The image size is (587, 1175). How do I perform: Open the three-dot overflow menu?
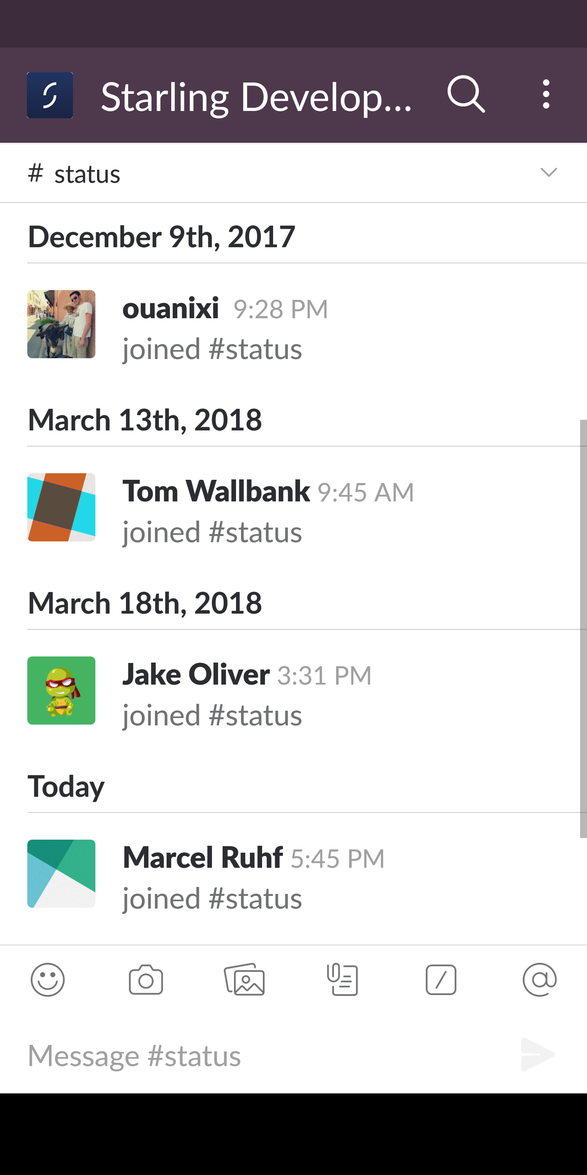(x=545, y=95)
